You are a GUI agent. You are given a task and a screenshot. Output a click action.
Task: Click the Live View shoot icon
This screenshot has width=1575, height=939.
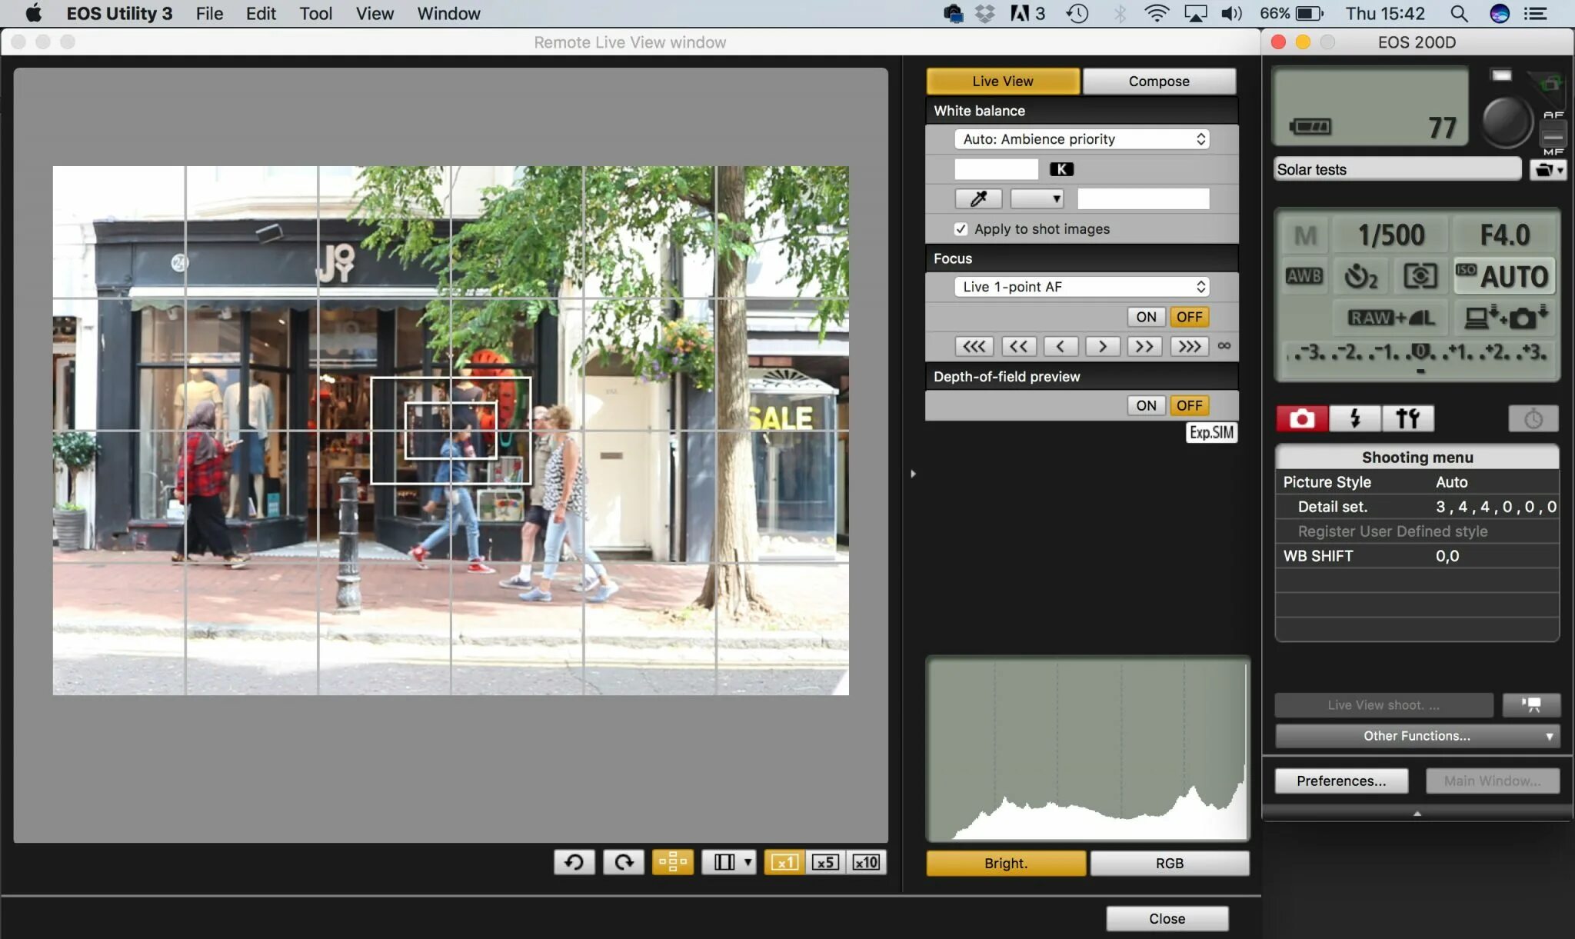pyautogui.click(x=1531, y=704)
